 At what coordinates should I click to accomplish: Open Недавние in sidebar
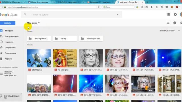9,42
